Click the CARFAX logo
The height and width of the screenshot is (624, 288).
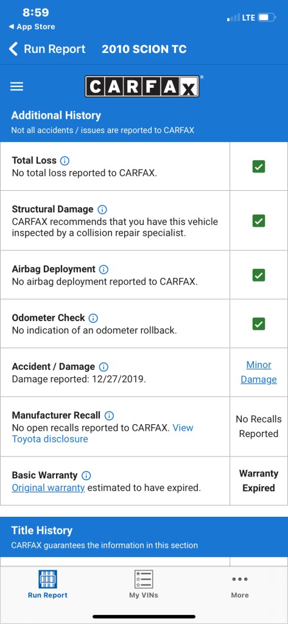click(142, 87)
